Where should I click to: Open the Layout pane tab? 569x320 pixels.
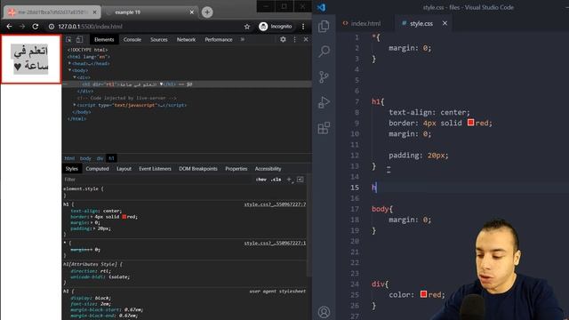tap(124, 169)
